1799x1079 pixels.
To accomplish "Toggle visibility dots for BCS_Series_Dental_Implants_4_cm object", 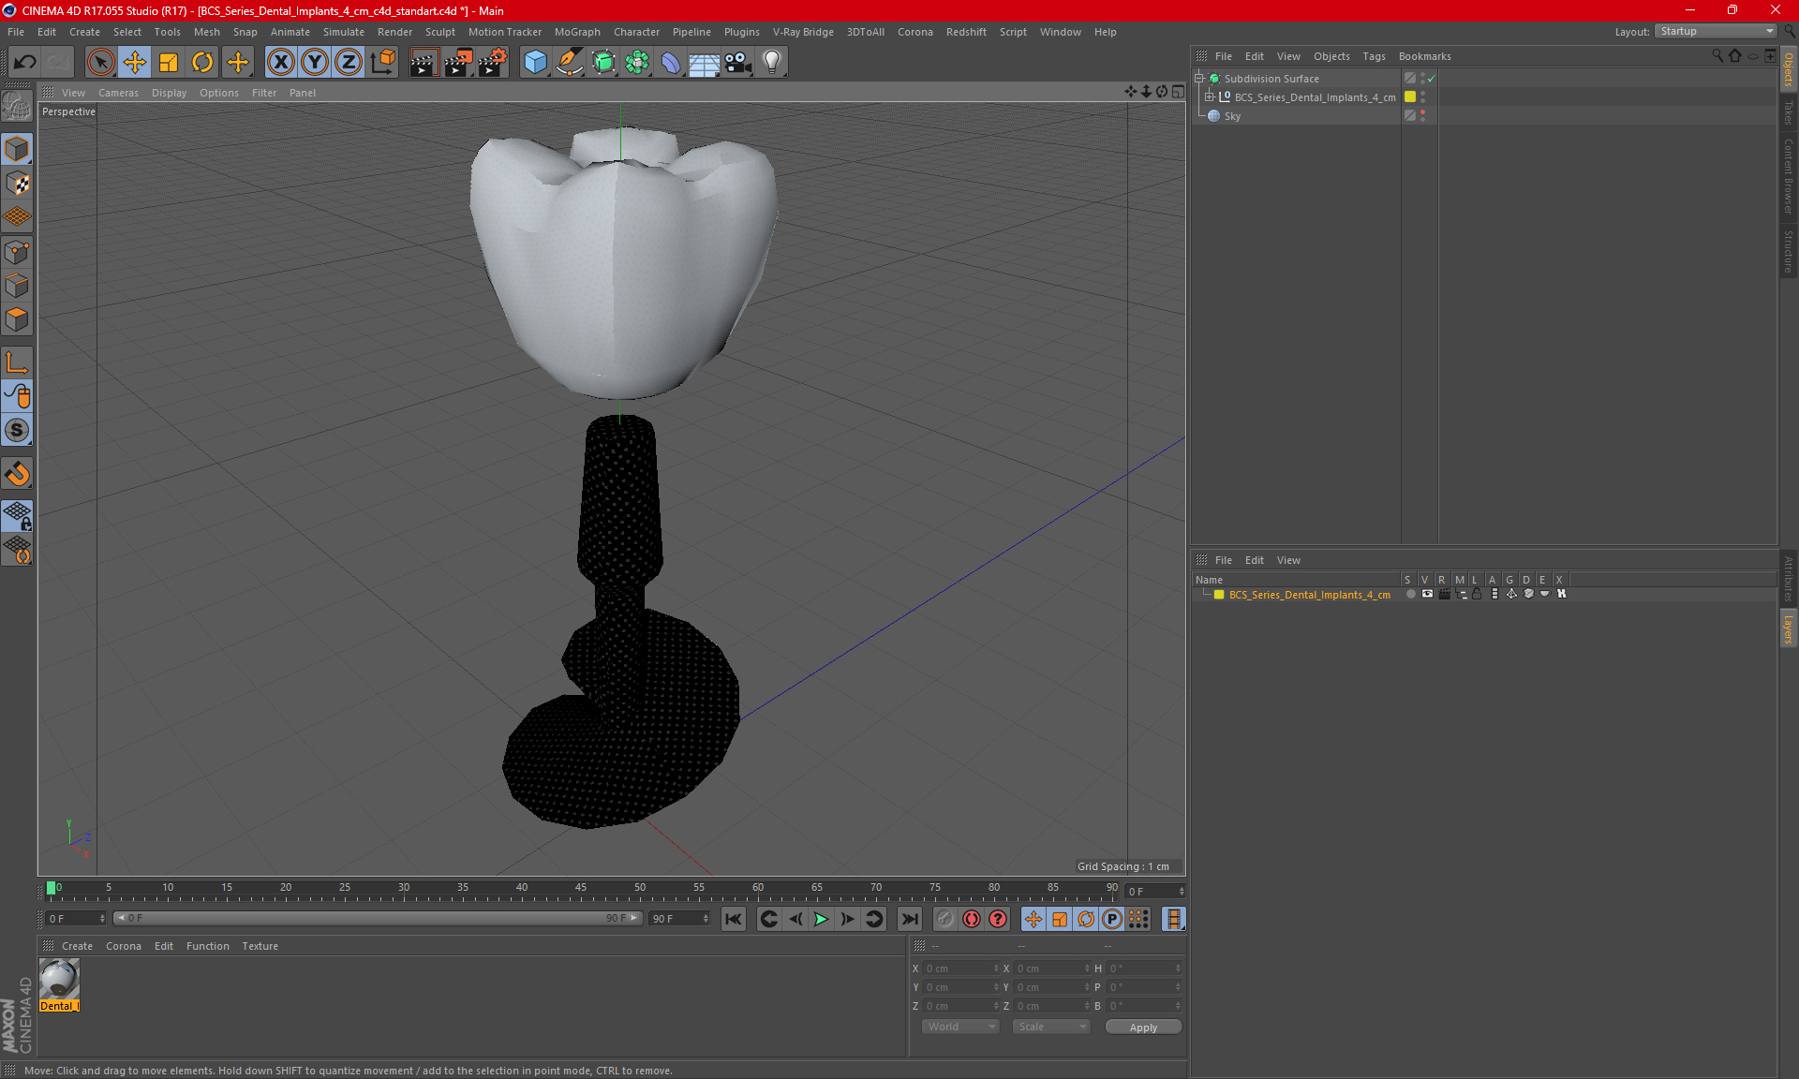I will [1422, 96].
